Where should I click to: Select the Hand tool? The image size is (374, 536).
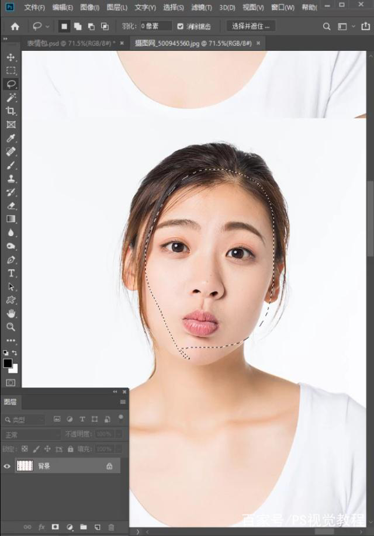(x=11, y=313)
